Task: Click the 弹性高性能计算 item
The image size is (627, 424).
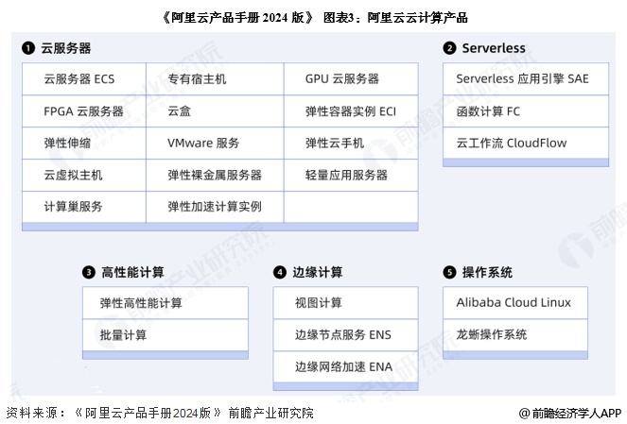Action: pyautogui.click(x=165, y=302)
